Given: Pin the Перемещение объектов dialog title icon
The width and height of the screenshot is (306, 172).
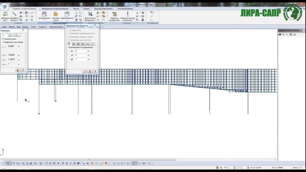Looking at the screenshot, I should point(95,25).
